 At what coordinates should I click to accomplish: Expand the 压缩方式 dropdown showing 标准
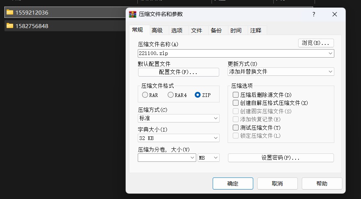(178, 118)
